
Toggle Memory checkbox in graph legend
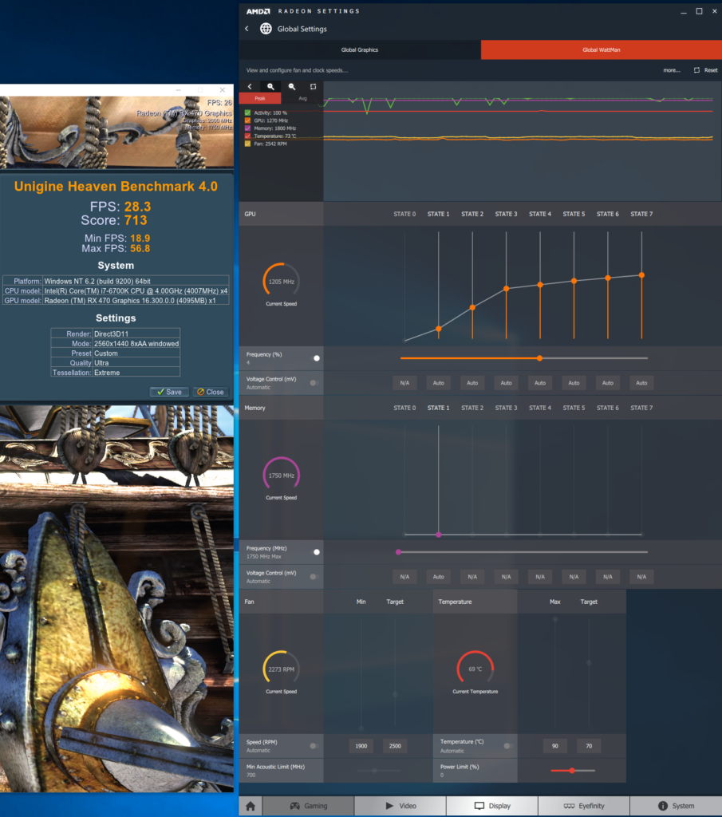point(248,128)
